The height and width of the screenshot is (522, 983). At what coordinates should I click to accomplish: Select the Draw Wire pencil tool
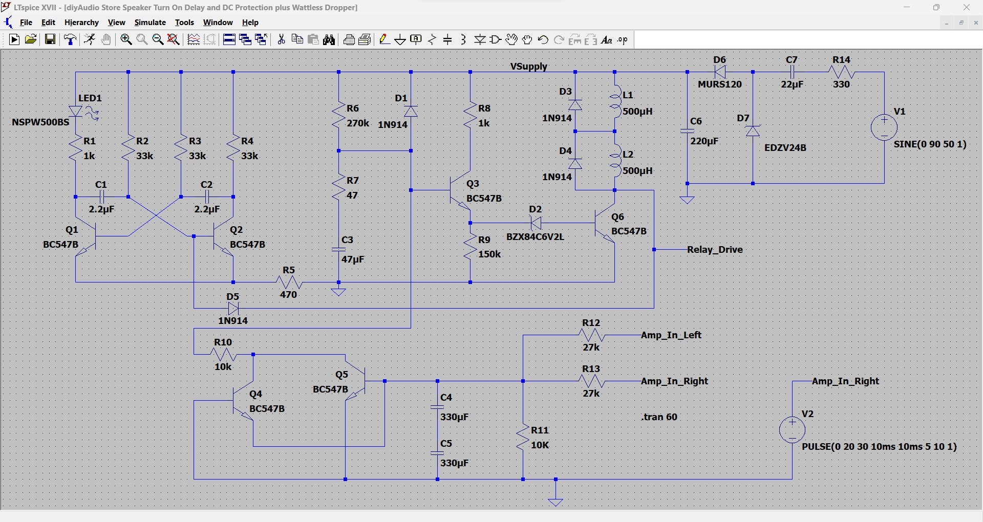point(385,40)
